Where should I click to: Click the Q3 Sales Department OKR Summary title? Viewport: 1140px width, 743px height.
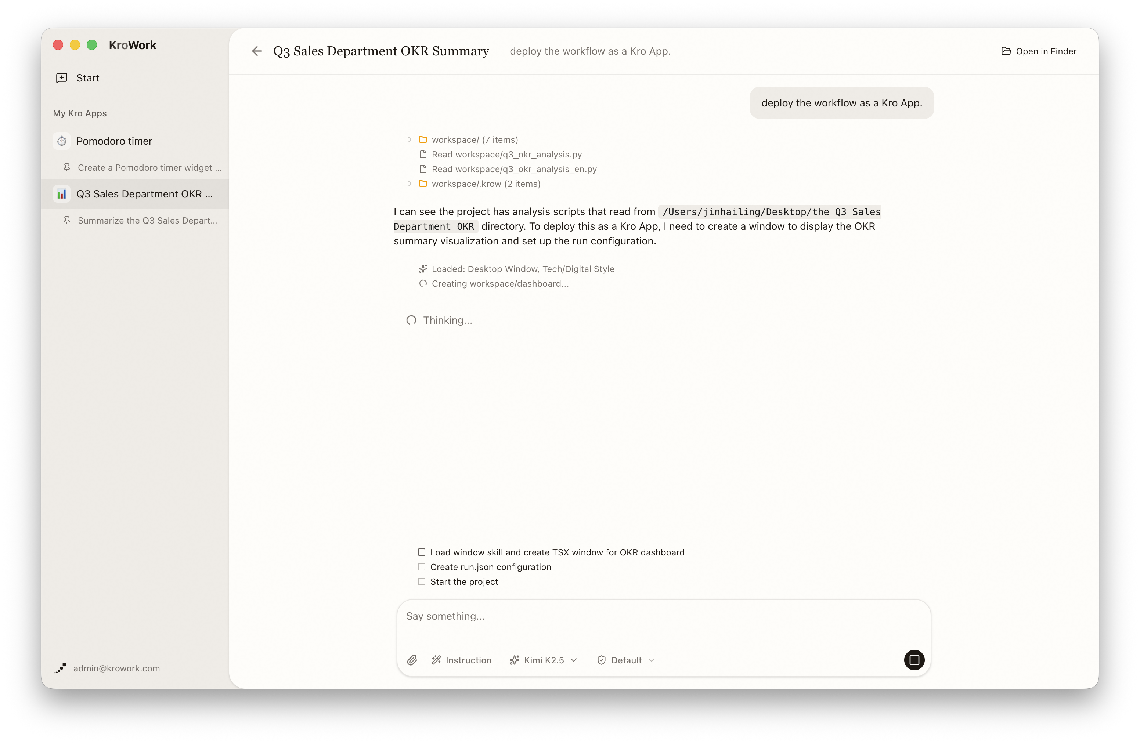pyautogui.click(x=381, y=51)
